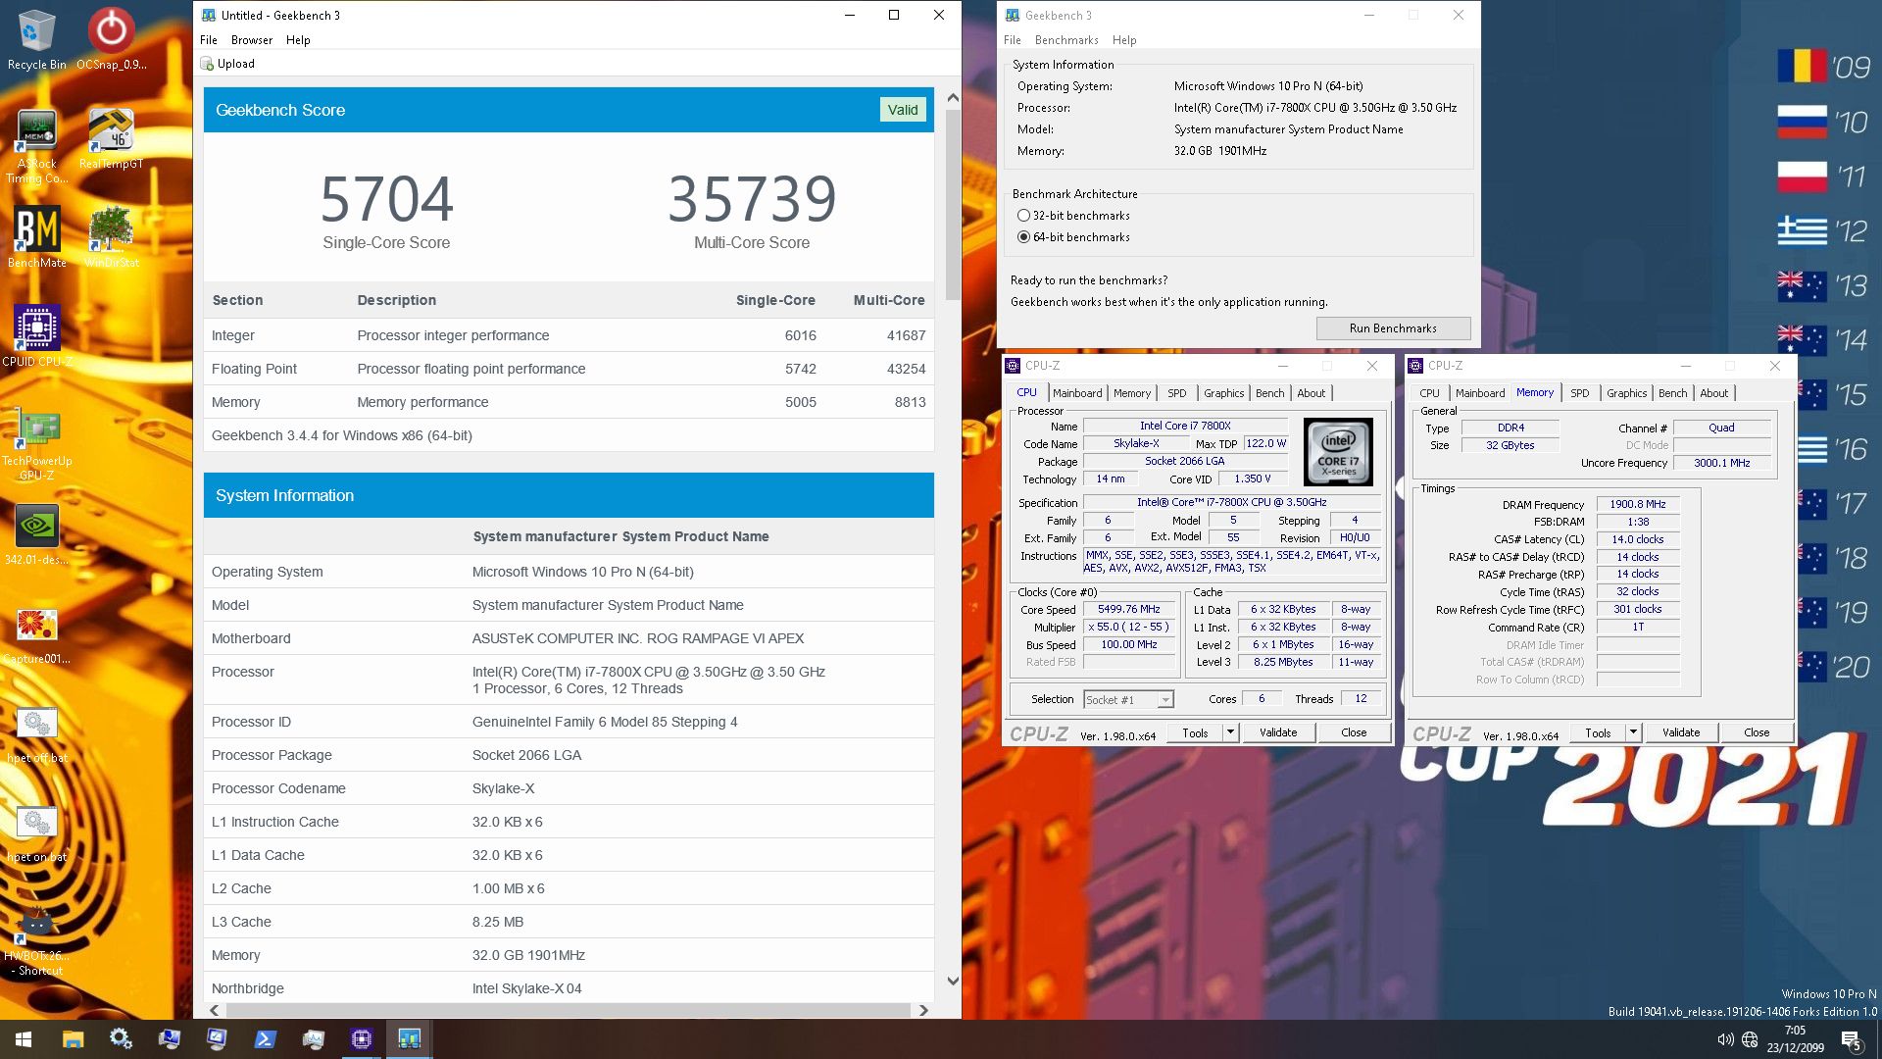The height and width of the screenshot is (1059, 1882).
Task: Click the taskbar clock showing 7:05
Action: pos(1795,1039)
